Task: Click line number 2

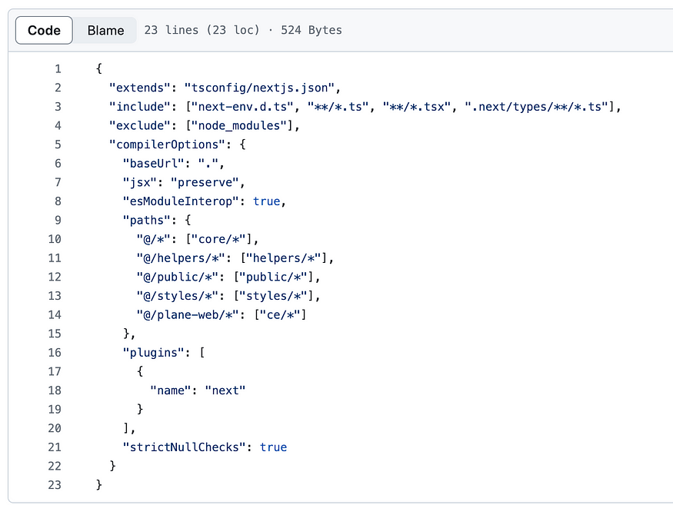Action: (x=58, y=88)
